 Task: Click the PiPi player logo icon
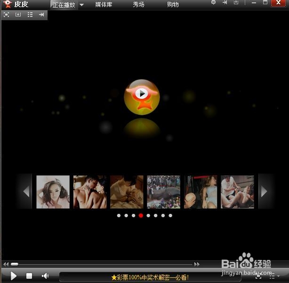pos(8,4)
